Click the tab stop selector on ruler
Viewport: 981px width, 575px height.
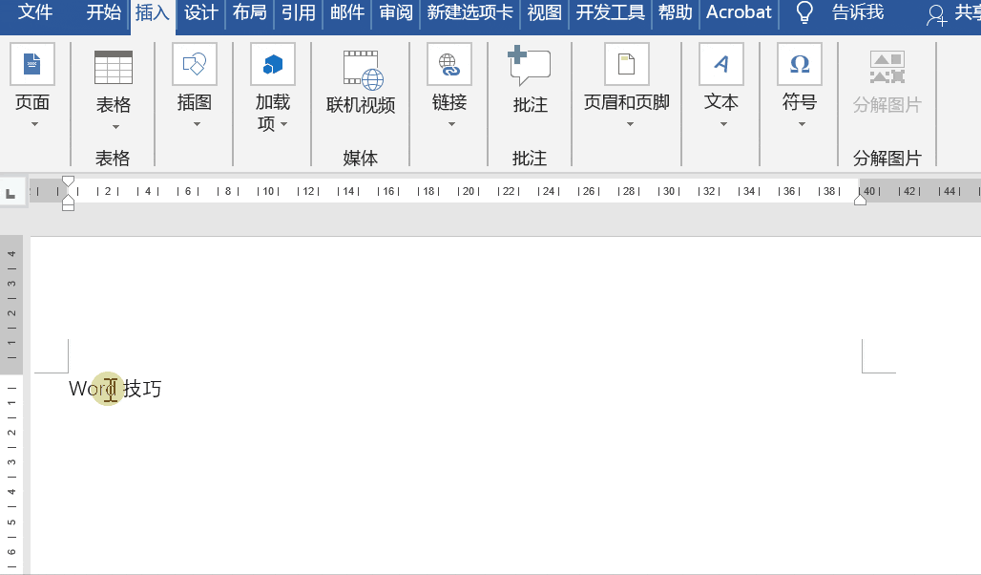pos(10,194)
